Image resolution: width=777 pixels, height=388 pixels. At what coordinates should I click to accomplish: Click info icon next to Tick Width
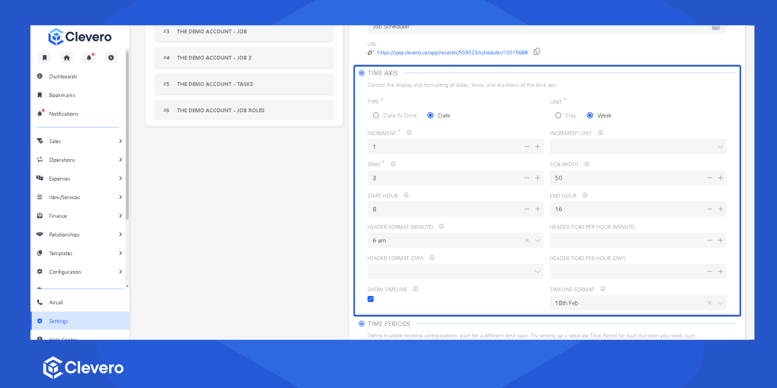(587, 164)
